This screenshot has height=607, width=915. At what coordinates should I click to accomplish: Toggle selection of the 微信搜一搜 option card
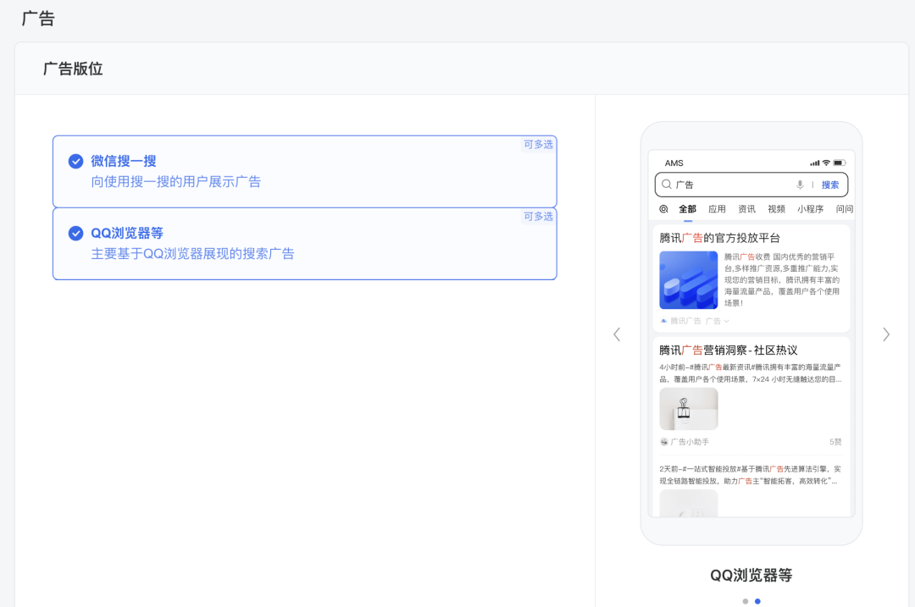pyautogui.click(x=305, y=172)
